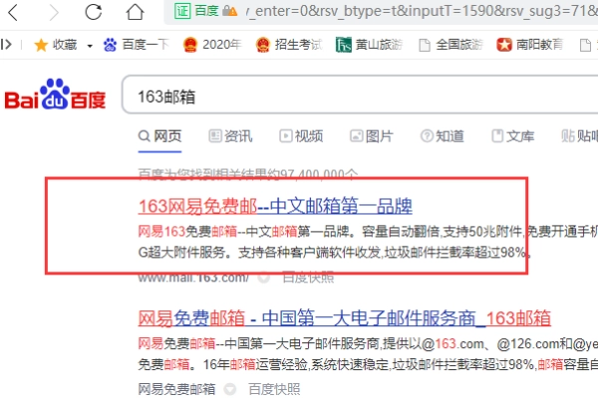Open the 全国旅游 bookmark
The height and width of the screenshot is (398, 598).
tap(450, 45)
